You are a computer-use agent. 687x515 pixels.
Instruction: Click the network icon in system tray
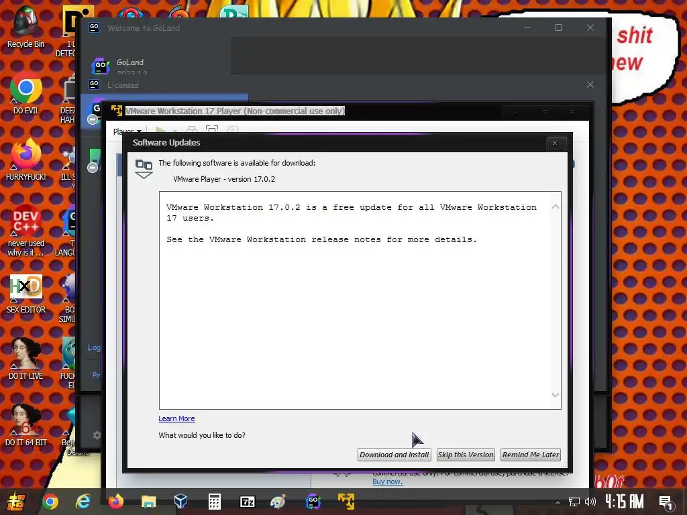tap(574, 502)
